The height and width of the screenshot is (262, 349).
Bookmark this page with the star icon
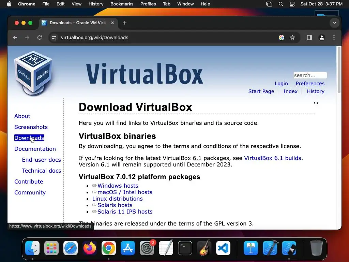pyautogui.click(x=292, y=38)
